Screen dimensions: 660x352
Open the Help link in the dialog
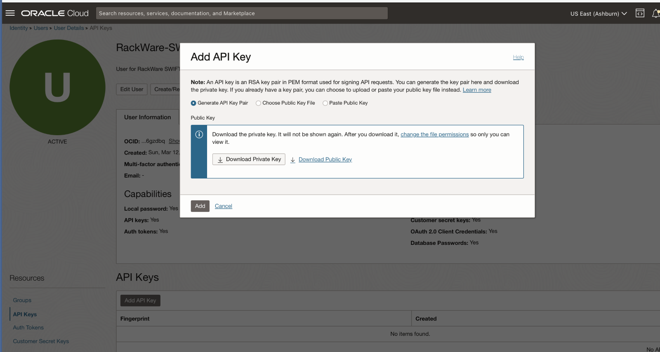click(x=518, y=57)
